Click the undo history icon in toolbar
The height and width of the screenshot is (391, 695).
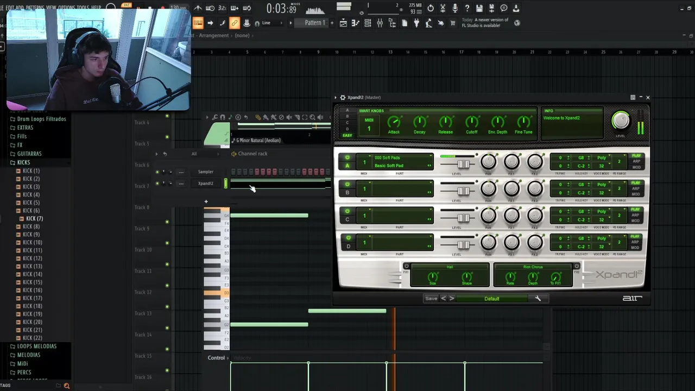point(431,8)
